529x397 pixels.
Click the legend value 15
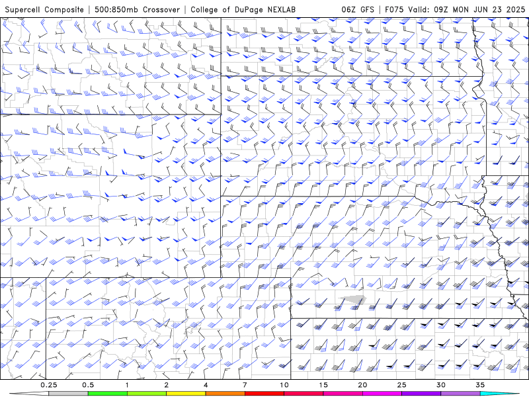[323, 385]
